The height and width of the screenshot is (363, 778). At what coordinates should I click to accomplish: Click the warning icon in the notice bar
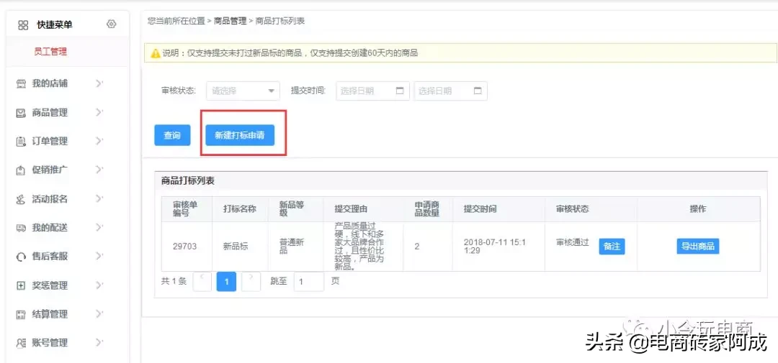156,53
